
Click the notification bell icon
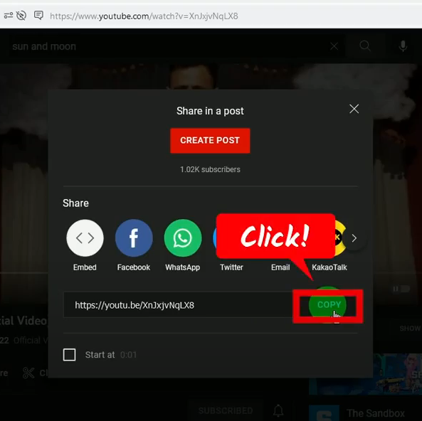coord(278,410)
